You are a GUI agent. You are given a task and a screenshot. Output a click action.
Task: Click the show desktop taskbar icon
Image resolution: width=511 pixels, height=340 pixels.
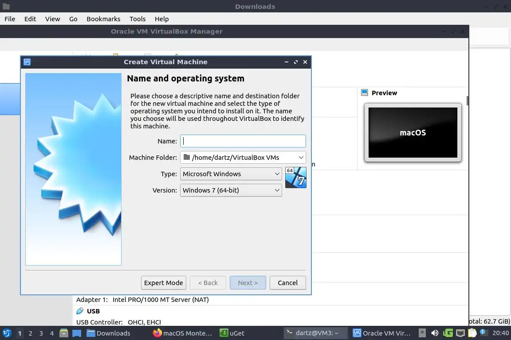(x=77, y=333)
